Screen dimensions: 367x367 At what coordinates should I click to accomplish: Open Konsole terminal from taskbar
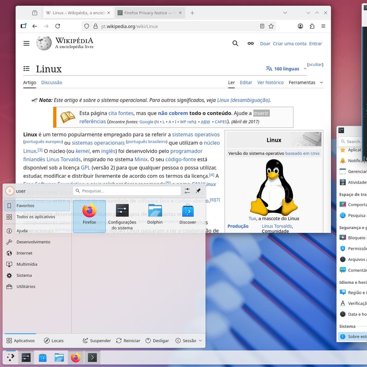pos(92,357)
